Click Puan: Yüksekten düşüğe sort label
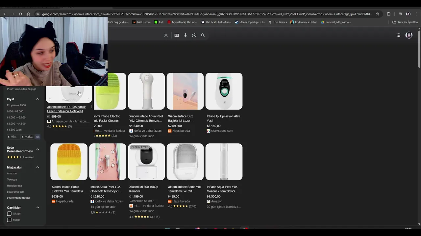 click(22, 89)
